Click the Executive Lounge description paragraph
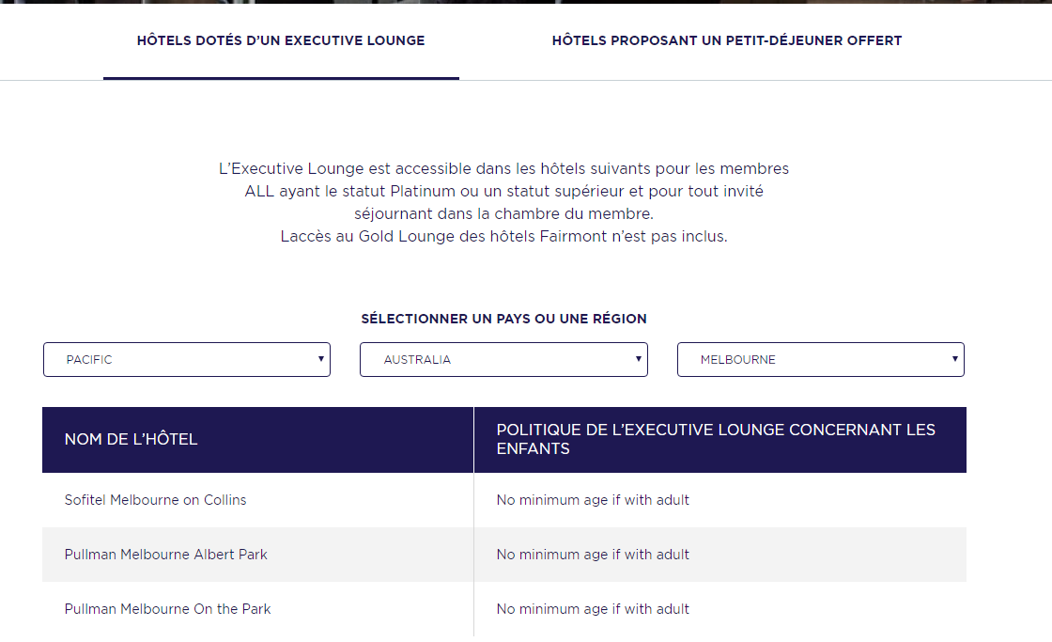 [x=503, y=191]
